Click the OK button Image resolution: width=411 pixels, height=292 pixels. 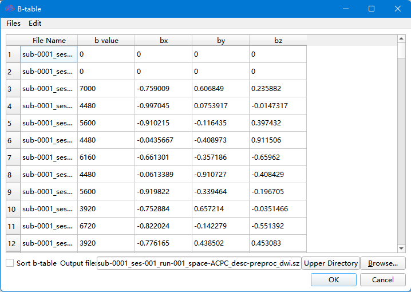pos(333,279)
